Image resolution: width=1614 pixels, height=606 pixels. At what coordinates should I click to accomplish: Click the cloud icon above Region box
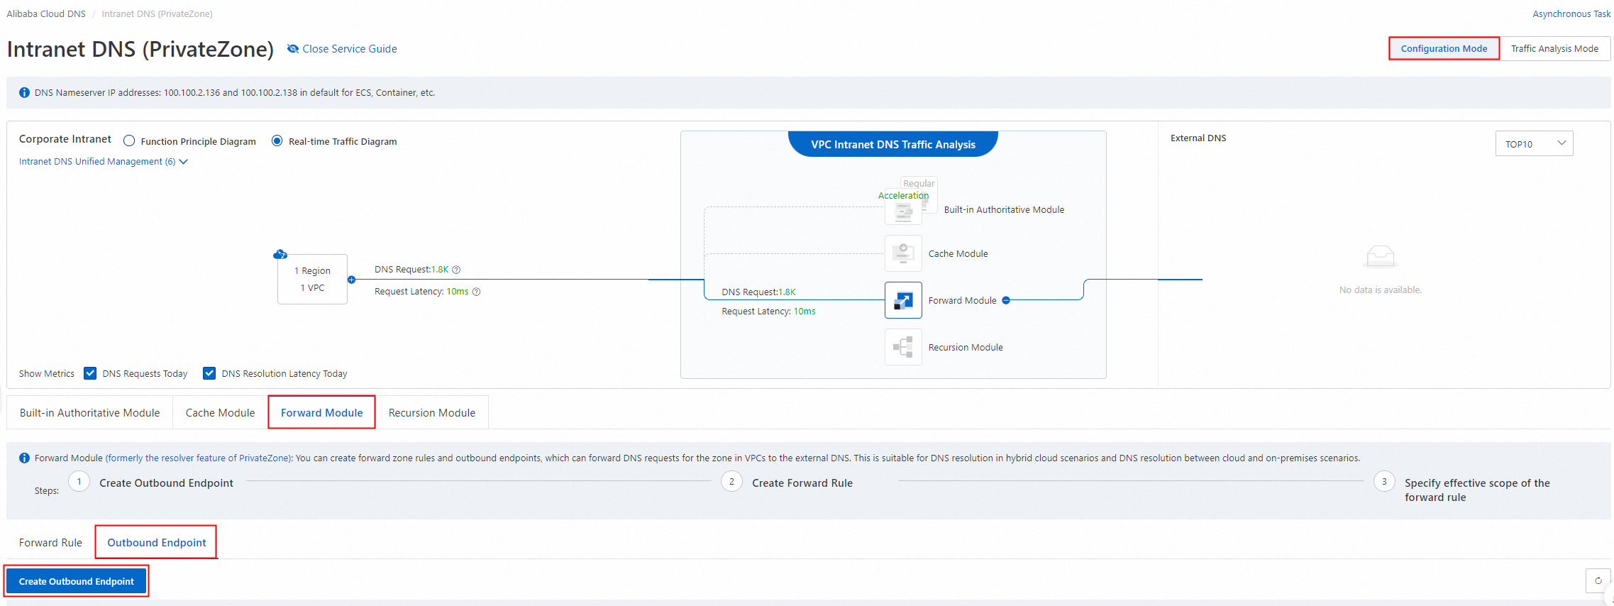coord(280,254)
